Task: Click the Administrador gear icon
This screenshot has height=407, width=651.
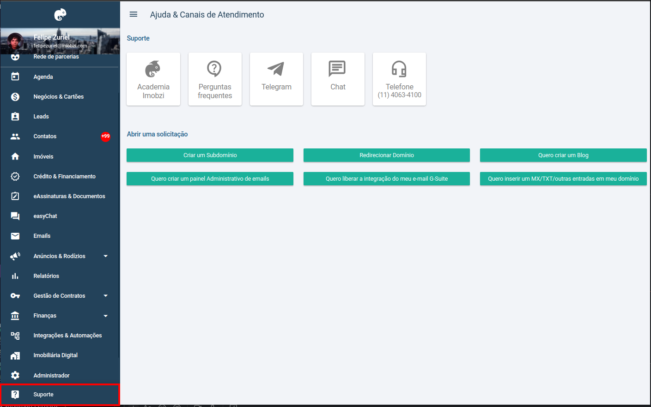Action: (x=15, y=375)
